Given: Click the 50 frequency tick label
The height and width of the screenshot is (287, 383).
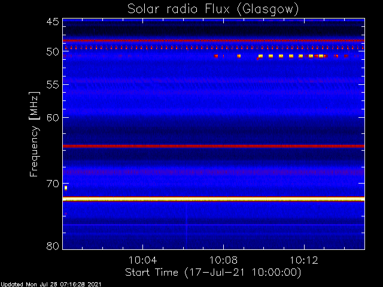Looking at the screenshot, I should tap(53, 52).
